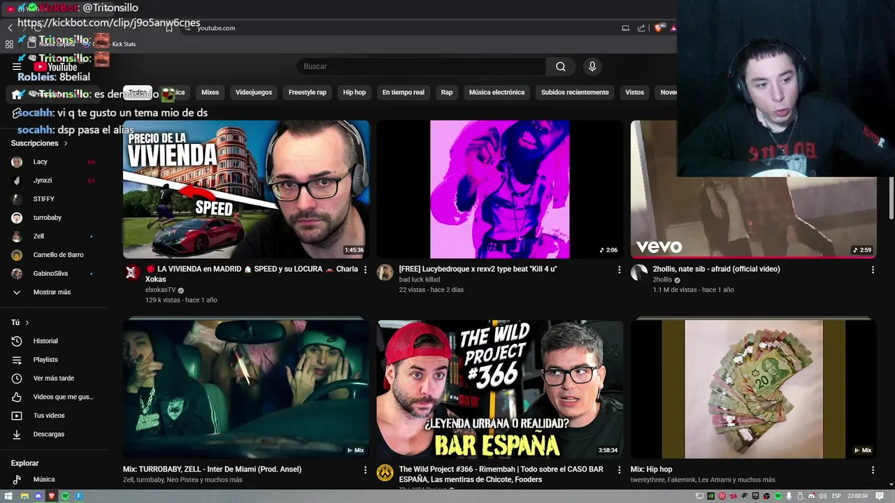Click the Brave shields icon in address bar
Image resolution: width=895 pixels, height=503 pixels.
click(x=658, y=28)
